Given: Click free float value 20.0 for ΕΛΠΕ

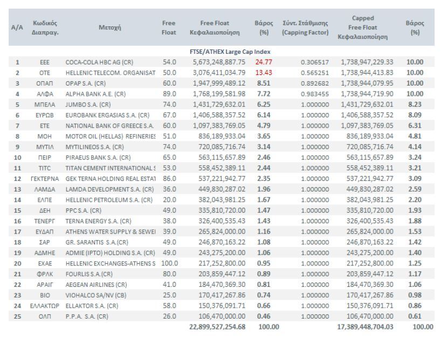Looking at the screenshot, I should [x=169, y=200].
